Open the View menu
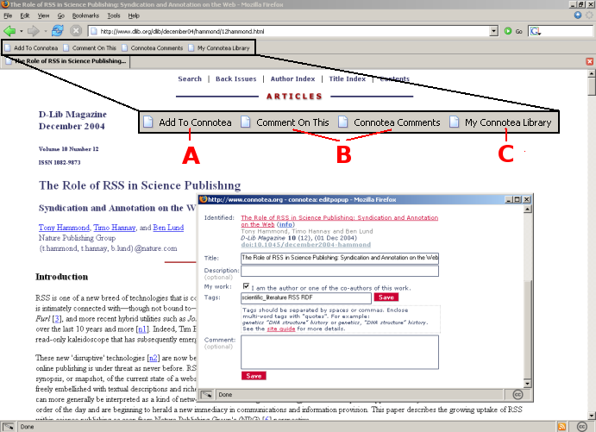The image size is (596, 432). [43, 16]
